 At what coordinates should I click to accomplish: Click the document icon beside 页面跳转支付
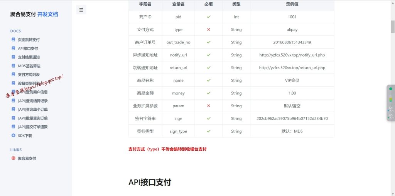(x=14, y=40)
